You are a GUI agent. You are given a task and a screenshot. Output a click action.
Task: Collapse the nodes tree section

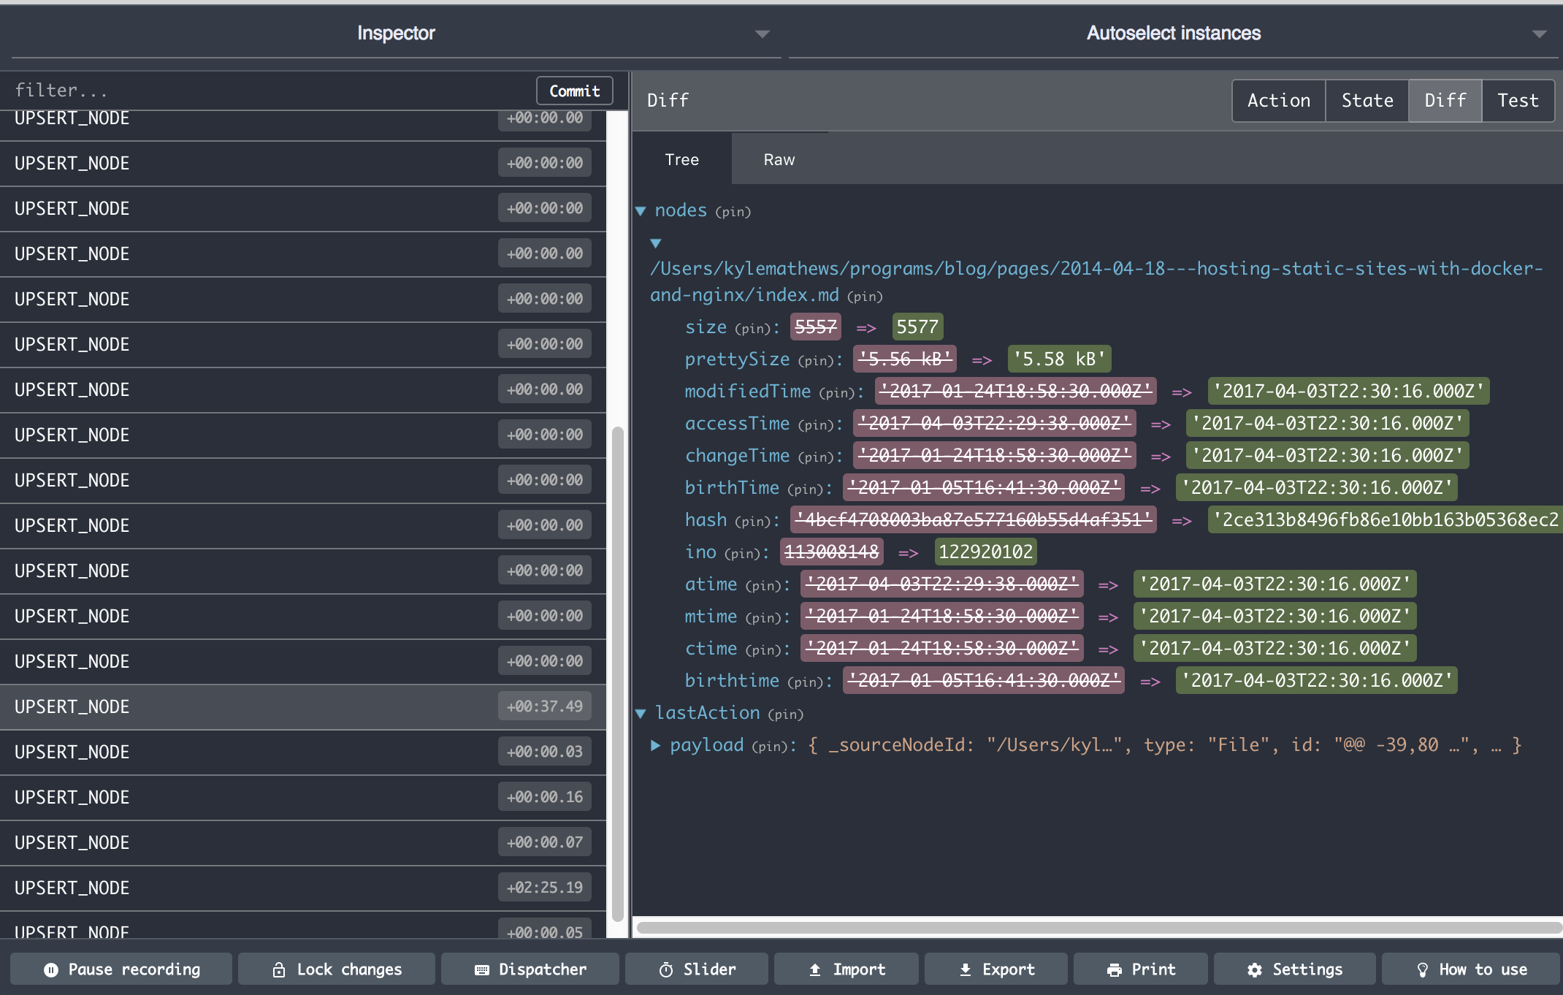coord(645,210)
